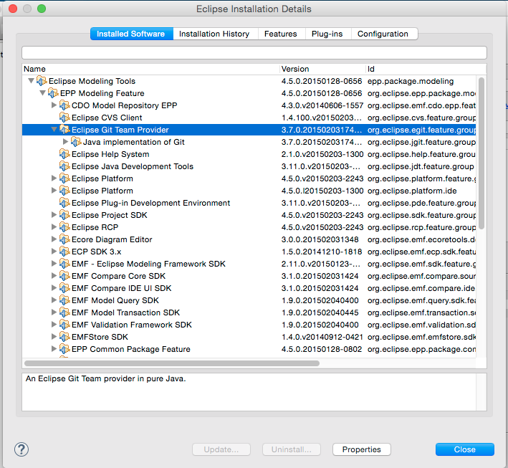Viewport: 508px width, 468px height.
Task: Collapse the EPP Modeling Feature tree node
Action: click(42, 93)
